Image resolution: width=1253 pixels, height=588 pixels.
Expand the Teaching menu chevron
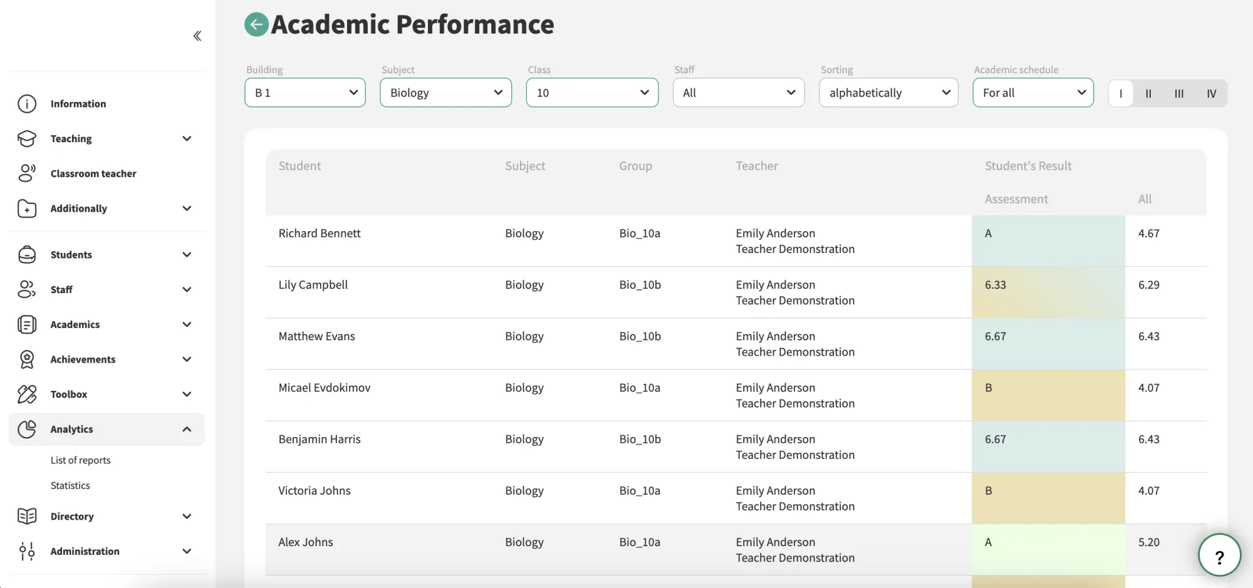coord(187,138)
